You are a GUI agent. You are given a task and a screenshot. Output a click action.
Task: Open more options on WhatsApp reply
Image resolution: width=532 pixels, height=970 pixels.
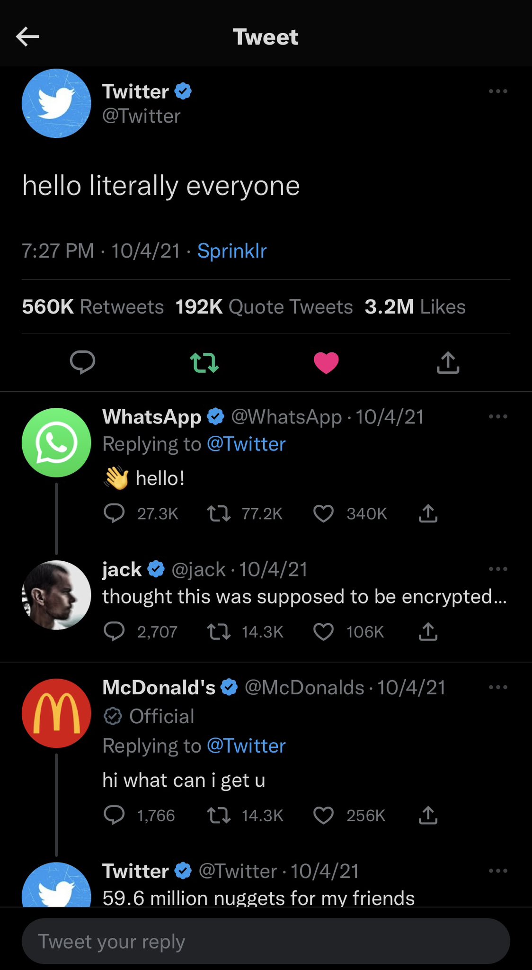point(498,417)
